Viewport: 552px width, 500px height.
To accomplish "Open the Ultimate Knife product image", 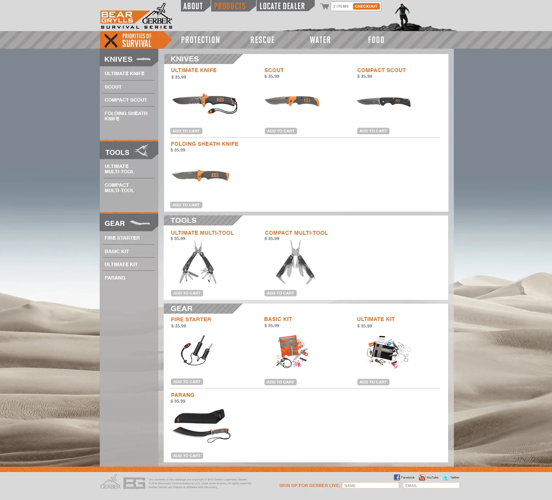I will pos(205,104).
